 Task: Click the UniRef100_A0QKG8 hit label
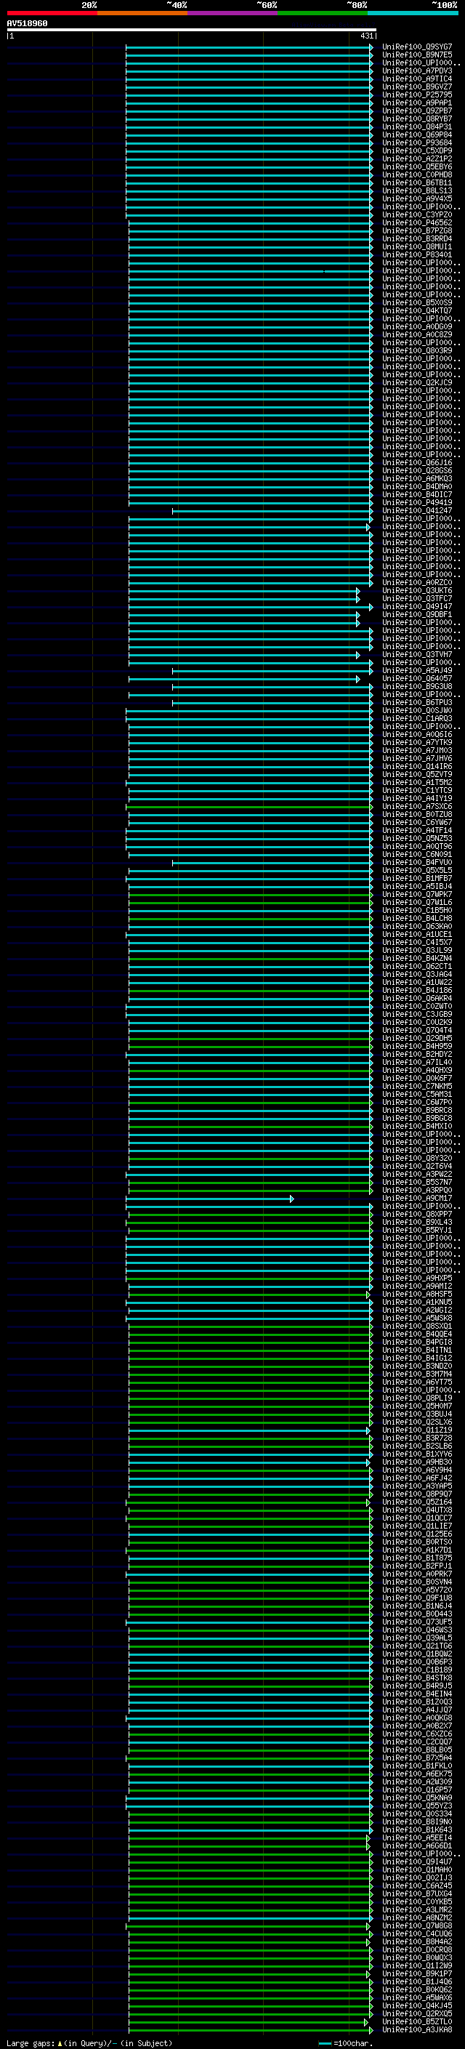417,1719
